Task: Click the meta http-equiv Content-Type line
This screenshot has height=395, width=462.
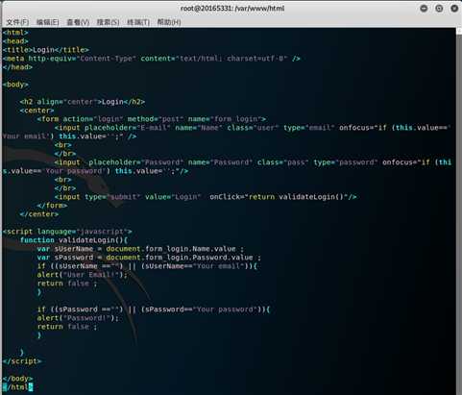Action: (x=152, y=59)
